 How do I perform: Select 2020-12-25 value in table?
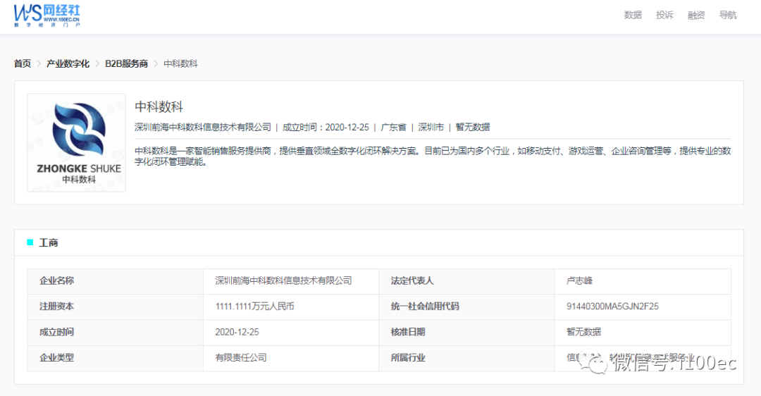point(291,333)
